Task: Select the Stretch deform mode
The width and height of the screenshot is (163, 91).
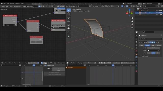Action: click(x=159, y=45)
